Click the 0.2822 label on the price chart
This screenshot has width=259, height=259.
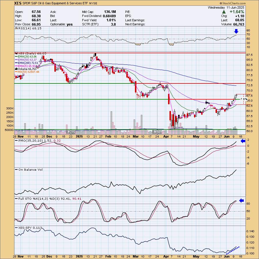(x=71, y=132)
